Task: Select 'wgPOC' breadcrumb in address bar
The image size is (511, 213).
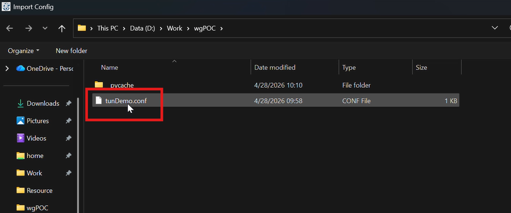Action: pos(205,28)
